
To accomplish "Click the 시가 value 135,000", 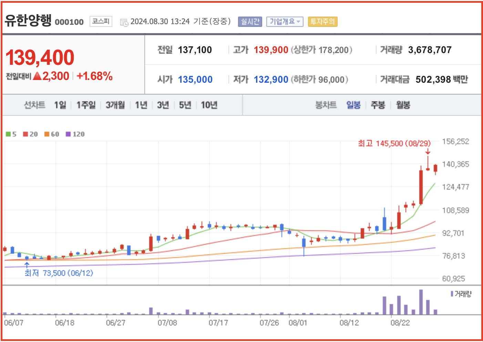I will 195,80.
